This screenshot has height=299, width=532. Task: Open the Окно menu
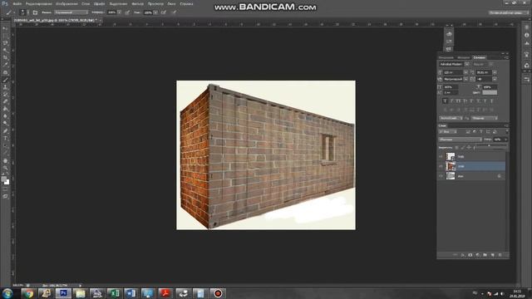[x=172, y=3]
